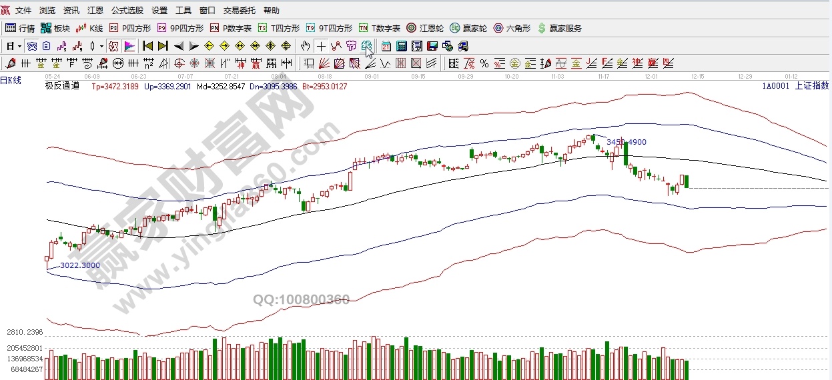Click the calculator icon

click(402, 46)
